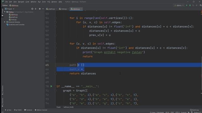Toggle code fold marker at line 55
202x113 pixels.
pos(55,22)
